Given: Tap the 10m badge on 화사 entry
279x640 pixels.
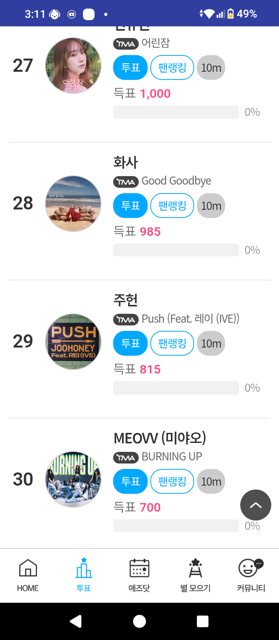Looking at the screenshot, I should pos(211,206).
